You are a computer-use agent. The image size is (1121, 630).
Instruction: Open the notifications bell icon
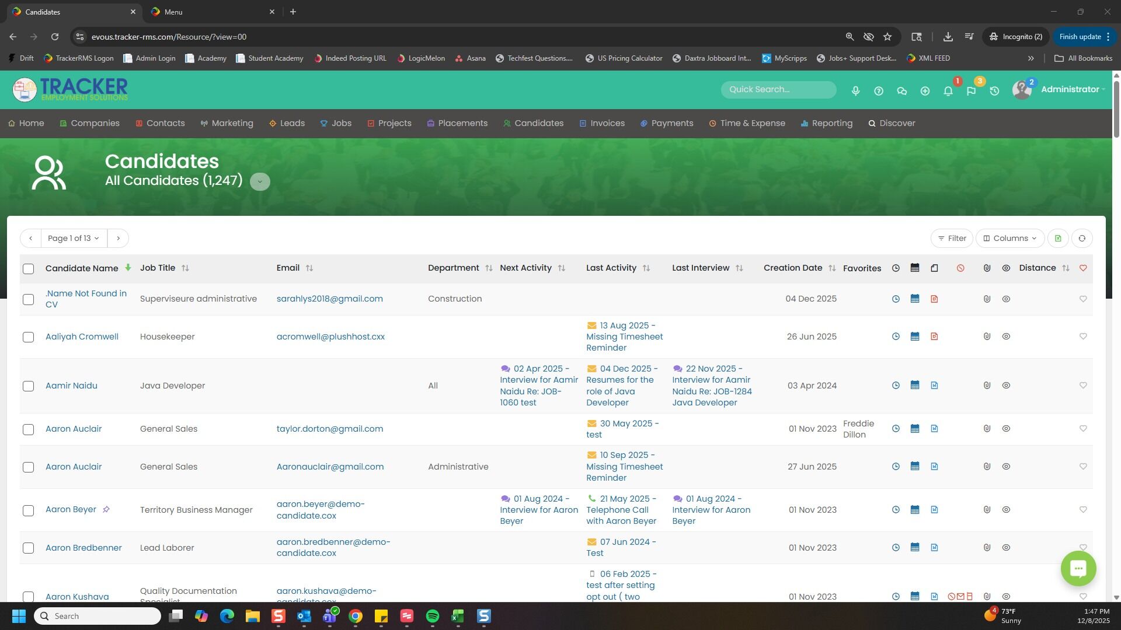click(948, 91)
